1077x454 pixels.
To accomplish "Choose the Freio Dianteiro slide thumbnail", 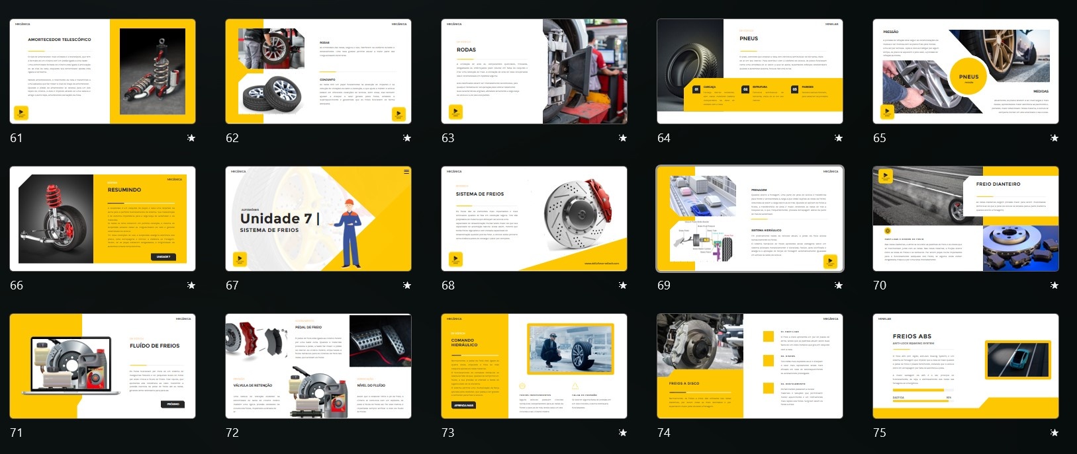I will pyautogui.click(x=965, y=219).
